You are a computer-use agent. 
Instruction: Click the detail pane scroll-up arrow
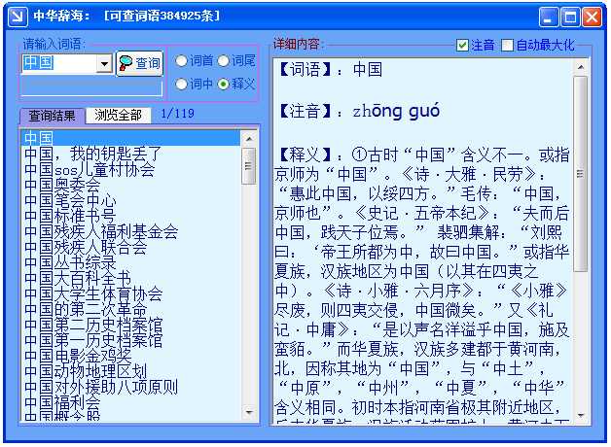coord(581,67)
